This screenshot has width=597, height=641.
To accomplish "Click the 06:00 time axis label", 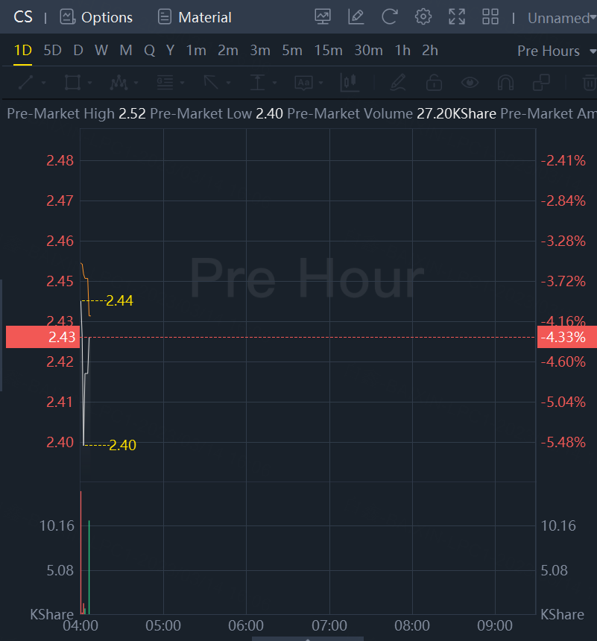I will (x=246, y=625).
